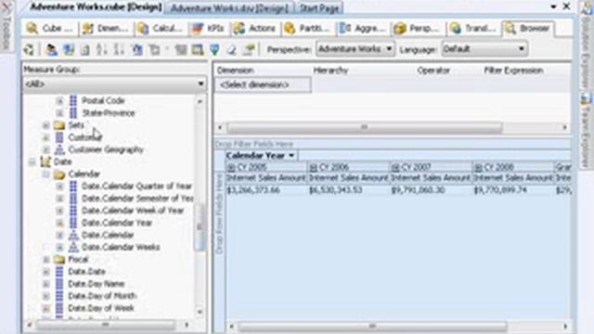The image size is (594, 334).
Task: Click the Date dimension icon
Action: pyautogui.click(x=45, y=161)
